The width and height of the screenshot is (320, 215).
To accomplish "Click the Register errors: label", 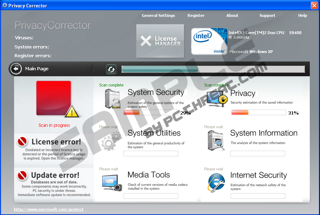I will point(33,56).
